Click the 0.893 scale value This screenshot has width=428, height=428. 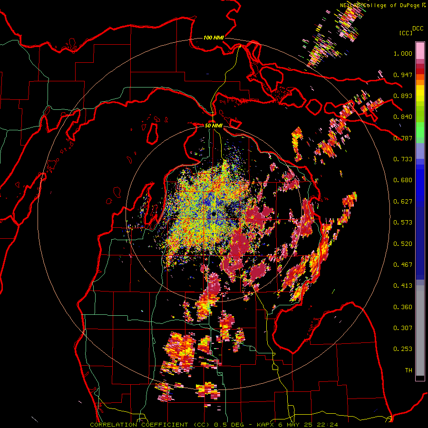[403, 96]
